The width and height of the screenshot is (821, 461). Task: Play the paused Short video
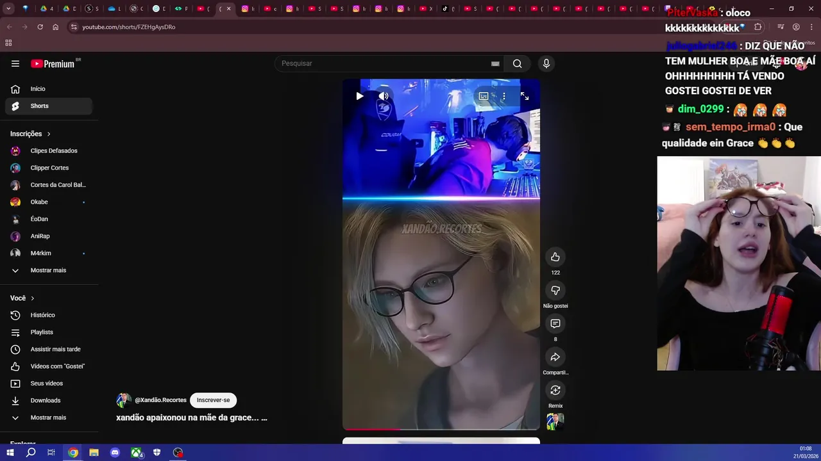point(359,96)
